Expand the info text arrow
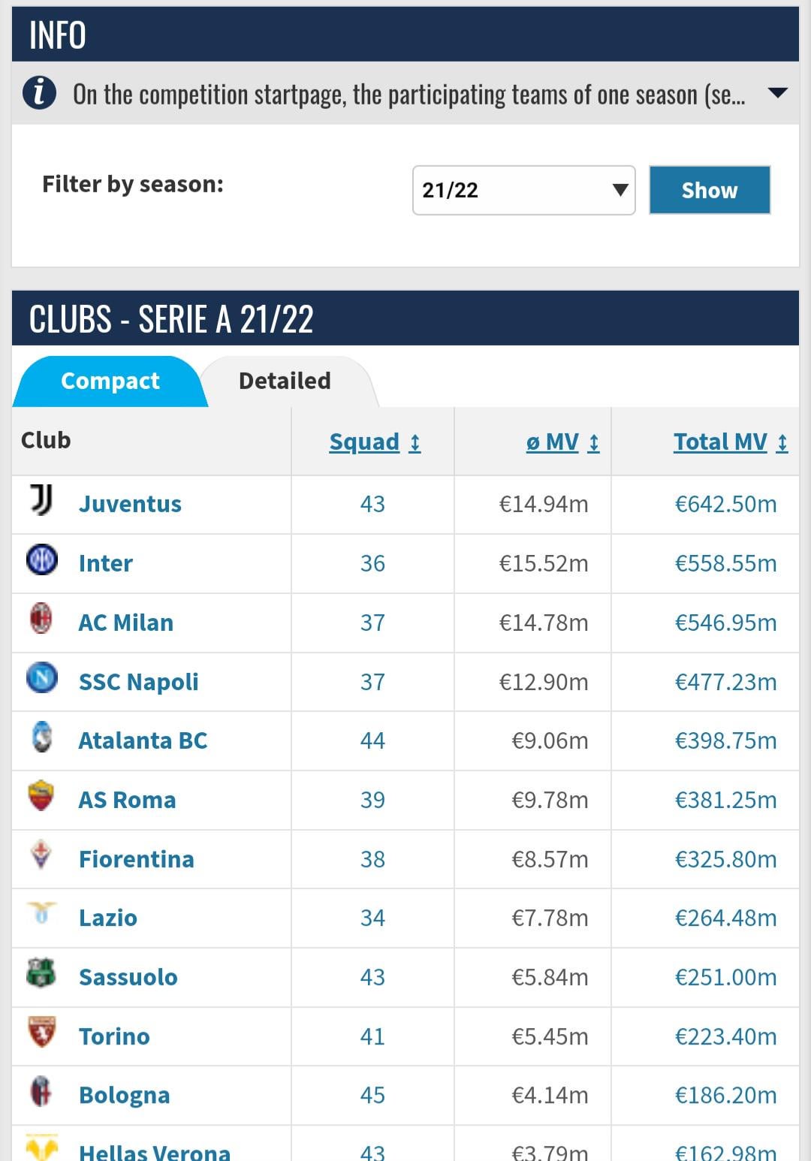 click(x=778, y=93)
